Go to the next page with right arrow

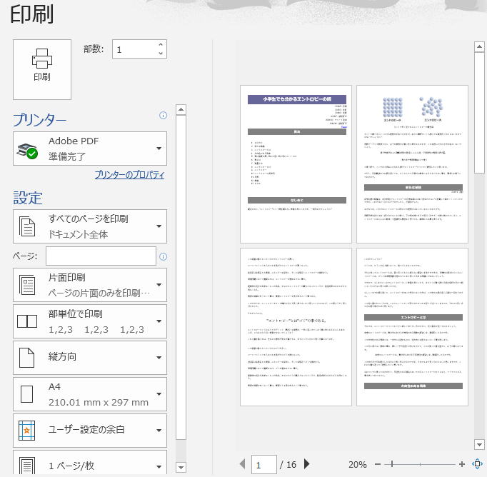point(307,464)
